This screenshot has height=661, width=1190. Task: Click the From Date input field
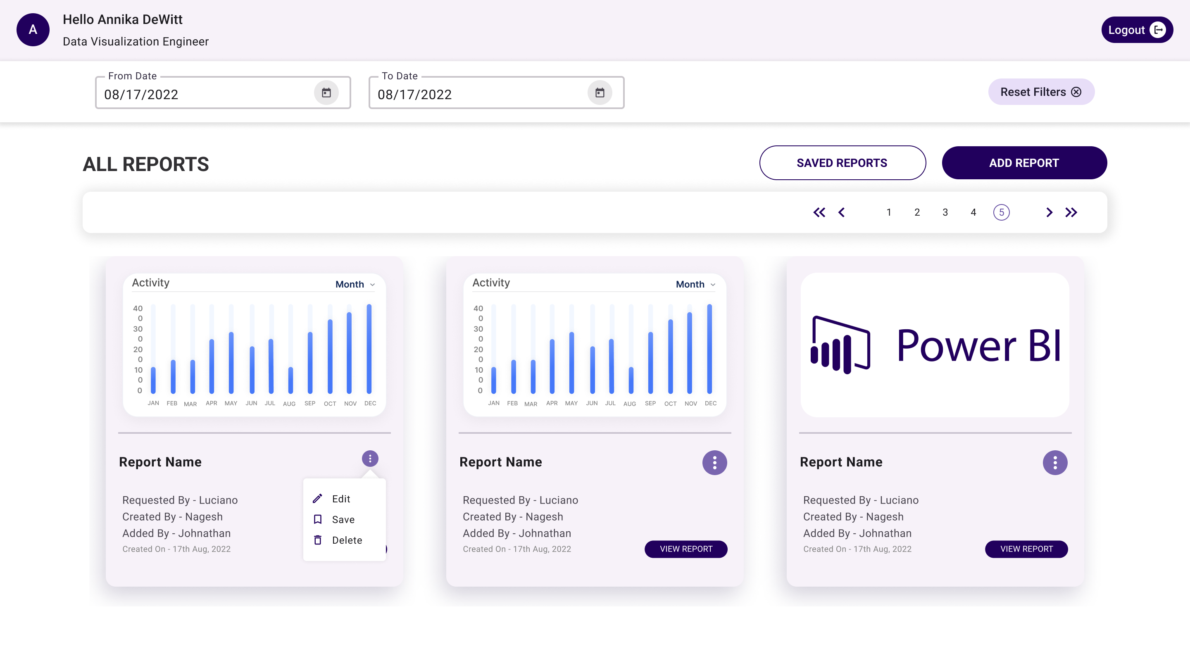coord(223,93)
